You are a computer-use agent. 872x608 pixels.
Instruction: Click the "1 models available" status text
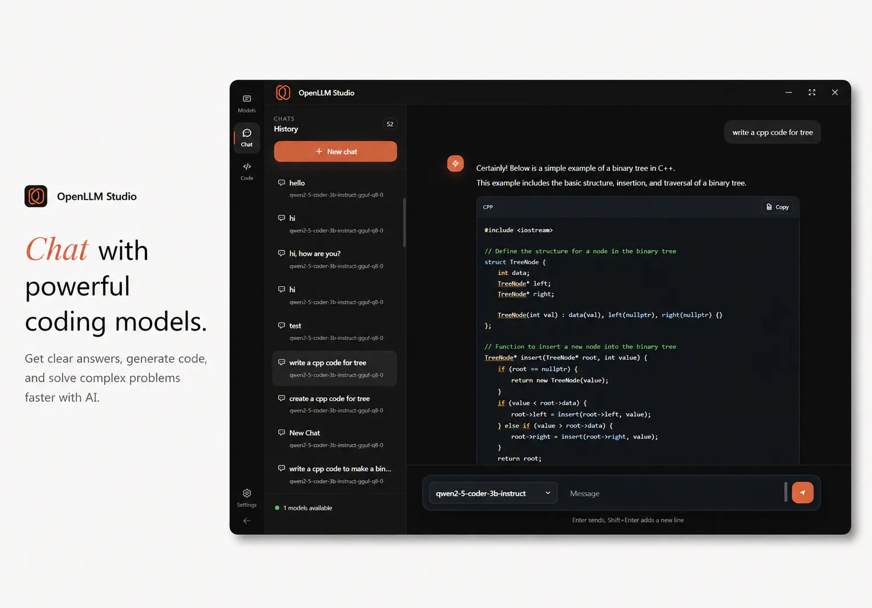pos(308,508)
